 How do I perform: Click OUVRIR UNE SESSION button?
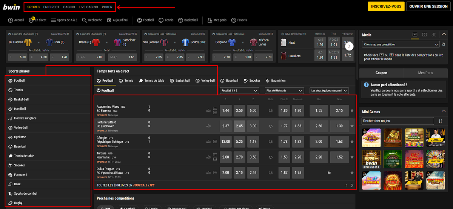(x=428, y=6)
